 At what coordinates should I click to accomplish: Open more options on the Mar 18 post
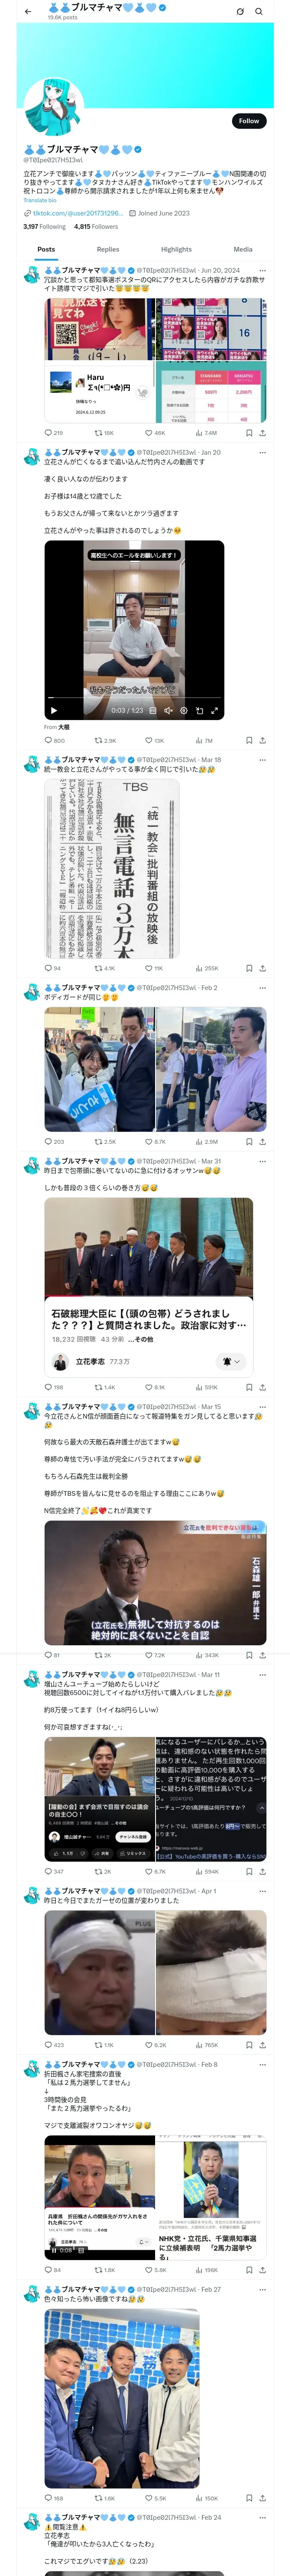[x=263, y=760]
